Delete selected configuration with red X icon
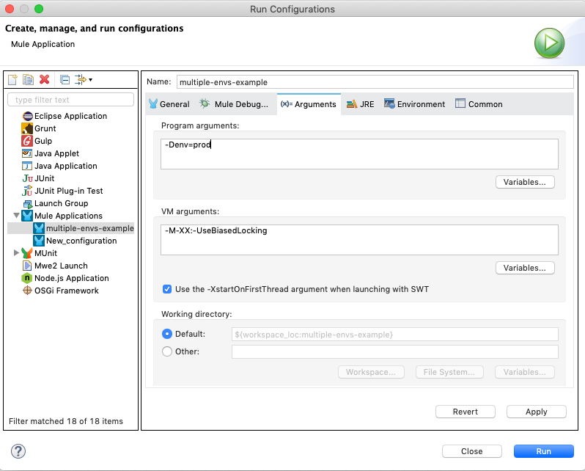This screenshot has width=585, height=471. (x=44, y=79)
